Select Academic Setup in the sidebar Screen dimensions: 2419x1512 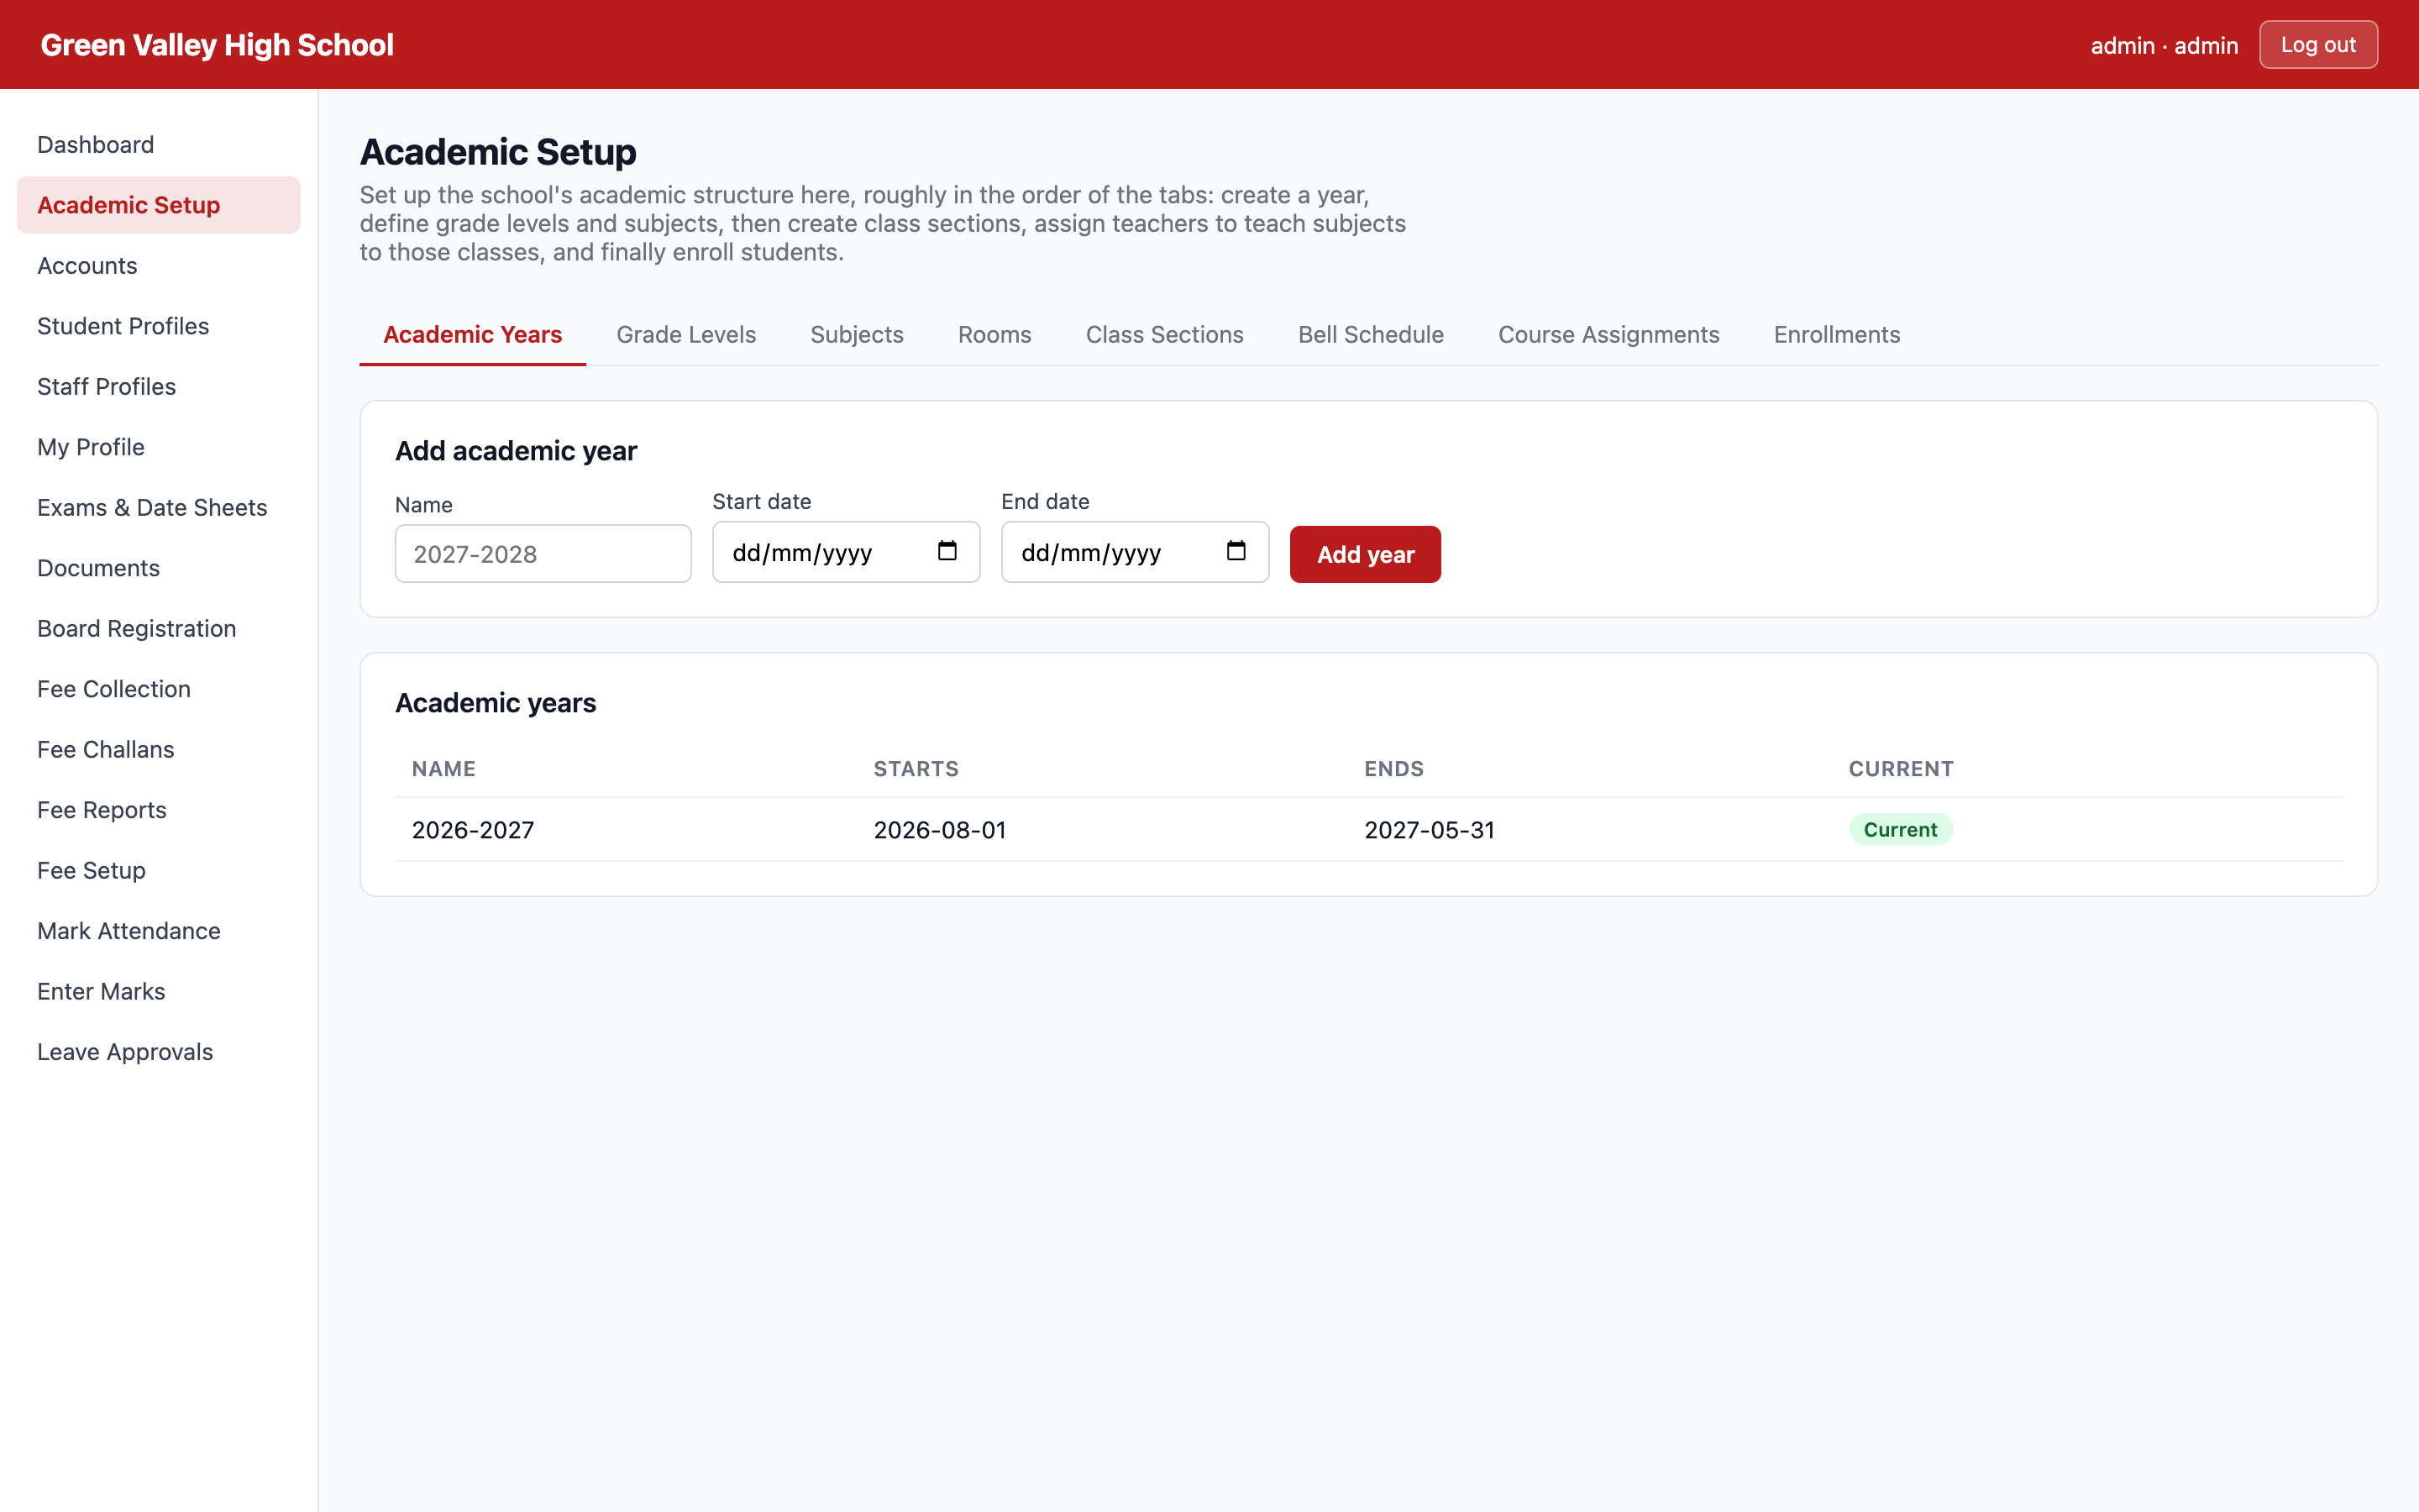159,205
